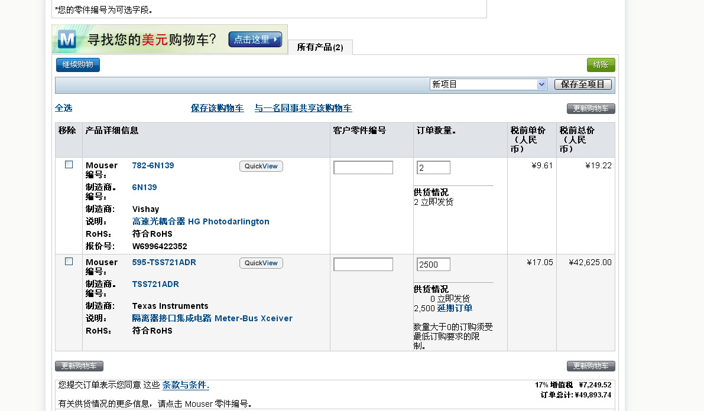Click order total ¥49,893.74
704x411 pixels.
coord(593,395)
